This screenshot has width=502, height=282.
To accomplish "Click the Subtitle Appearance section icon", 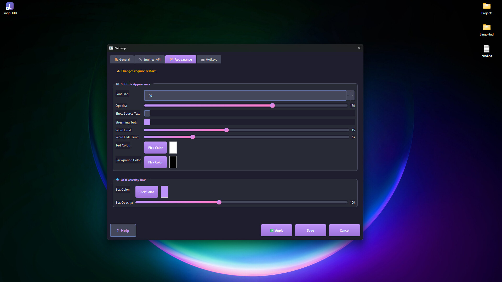I will click(x=118, y=84).
